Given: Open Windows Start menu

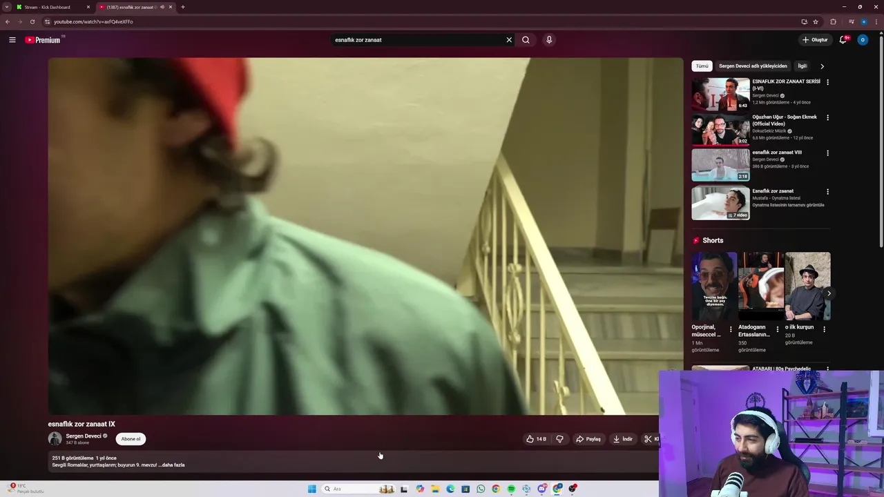Looking at the screenshot, I should (x=312, y=489).
